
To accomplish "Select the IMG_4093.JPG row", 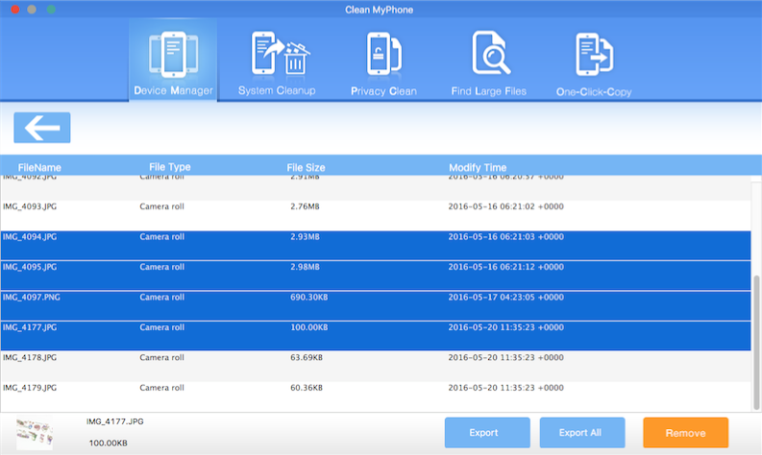I will (x=376, y=216).
